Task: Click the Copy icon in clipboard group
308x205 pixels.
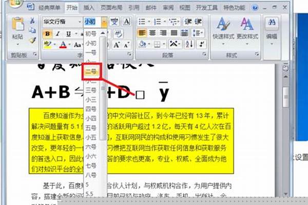Action: (32, 30)
